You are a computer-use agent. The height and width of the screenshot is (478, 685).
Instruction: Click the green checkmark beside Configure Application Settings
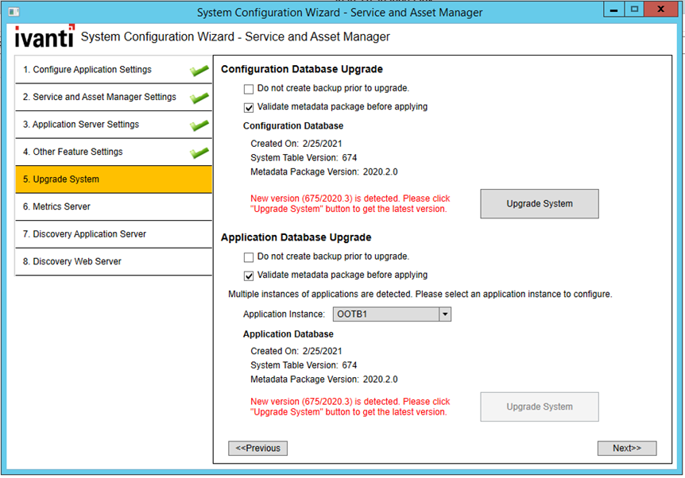200,70
